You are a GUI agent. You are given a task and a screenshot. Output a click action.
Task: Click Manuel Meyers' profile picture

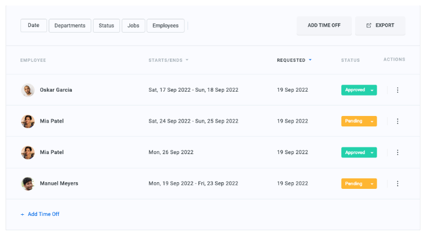pyautogui.click(x=28, y=184)
